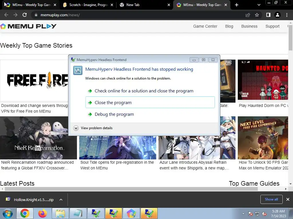
Task: Bookmark this page with the star icon
Action: coord(257,15)
